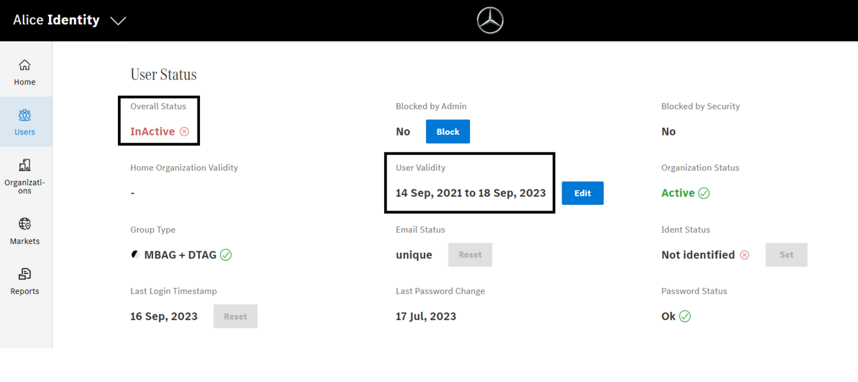
Task: Open the Organizations sidebar icon
Action: pos(25,165)
